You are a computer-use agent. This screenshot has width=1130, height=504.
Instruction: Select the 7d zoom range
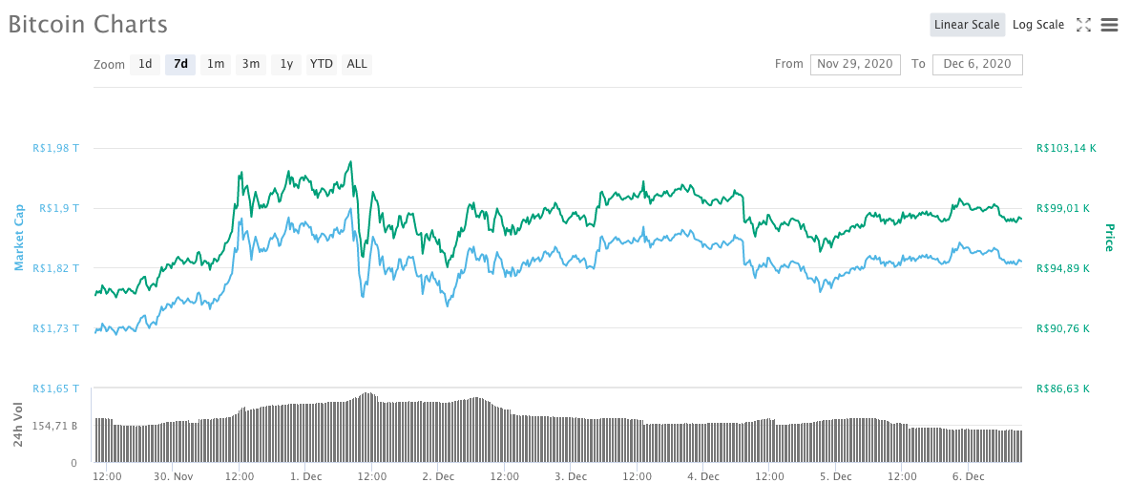click(x=180, y=64)
